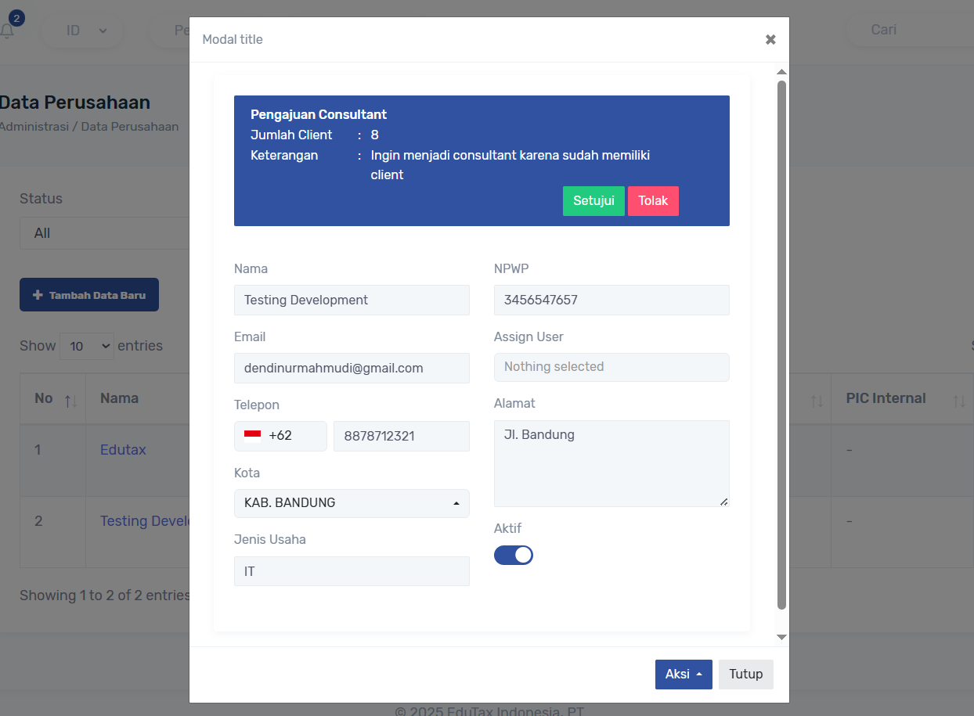Reject the request with the Tolak button
Screen dimensions: 974x716
(x=653, y=201)
